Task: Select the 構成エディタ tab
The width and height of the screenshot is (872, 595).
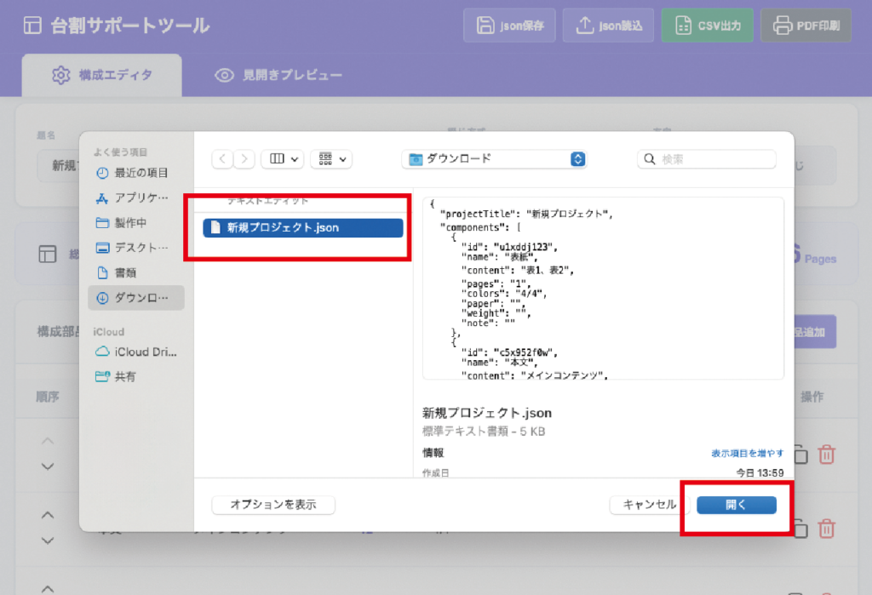Action: [102, 76]
